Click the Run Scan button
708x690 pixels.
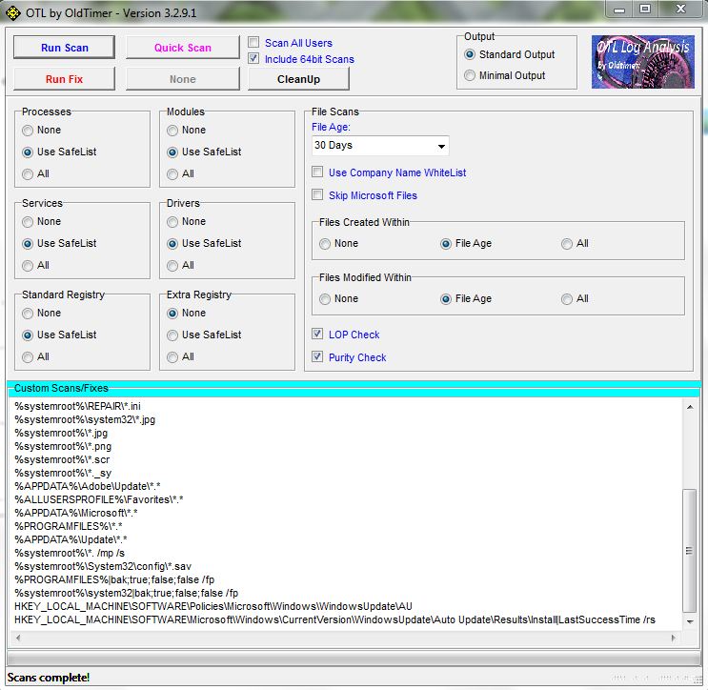point(64,48)
